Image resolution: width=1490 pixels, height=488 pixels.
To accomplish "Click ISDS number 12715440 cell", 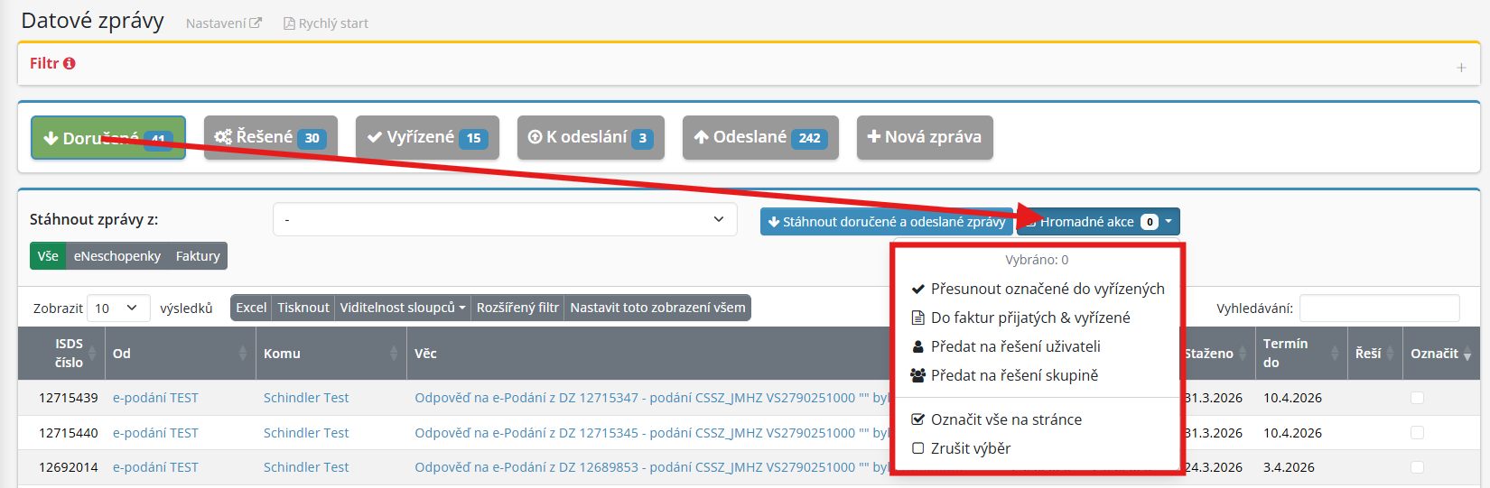I will point(69,433).
